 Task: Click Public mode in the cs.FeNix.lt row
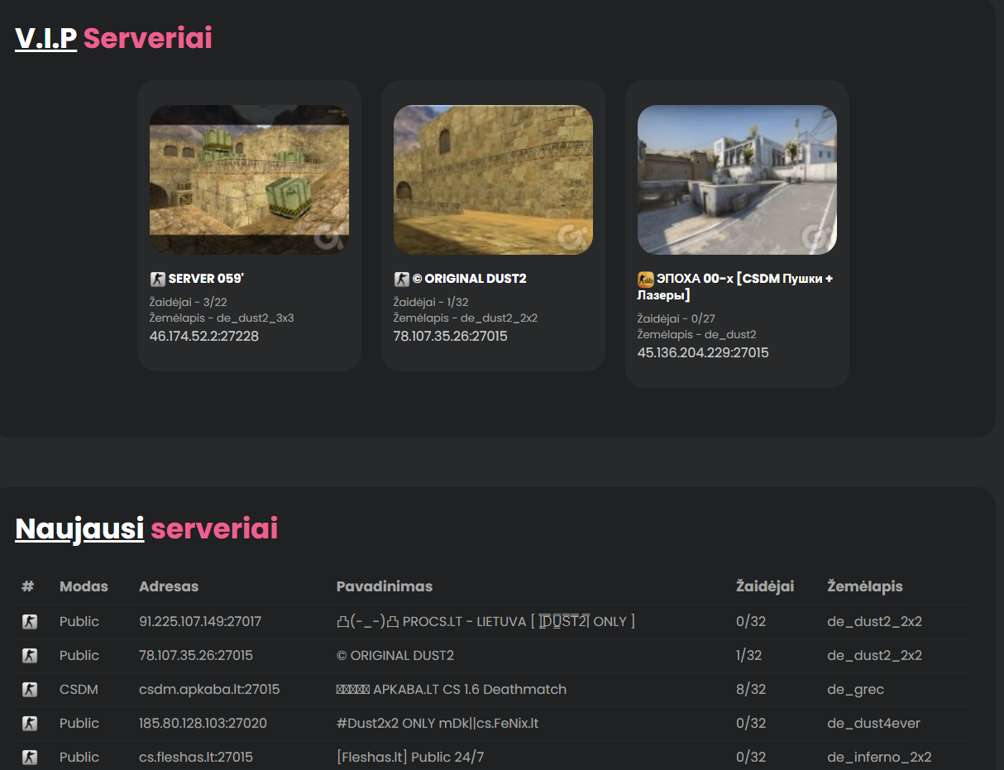click(x=79, y=724)
